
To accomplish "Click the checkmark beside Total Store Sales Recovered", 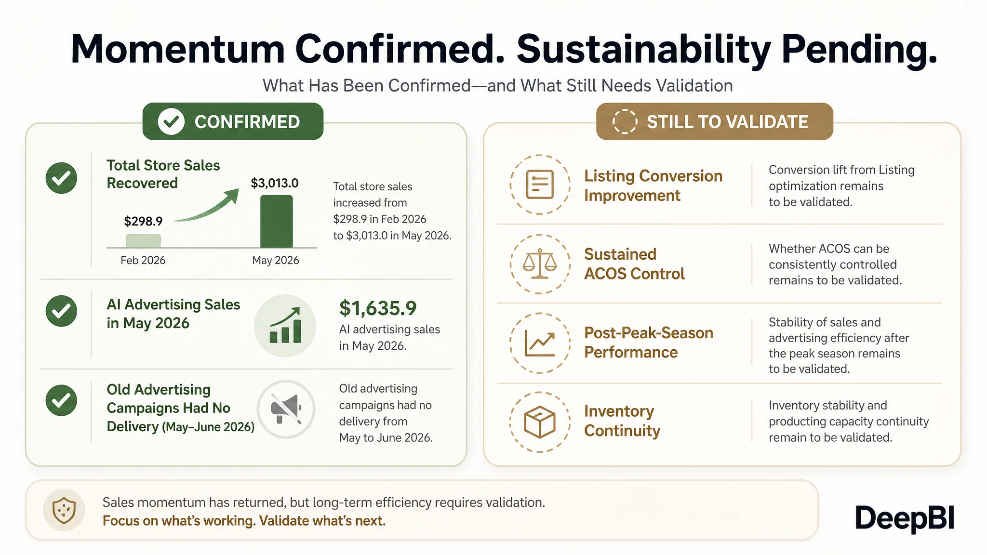I will (x=61, y=178).
